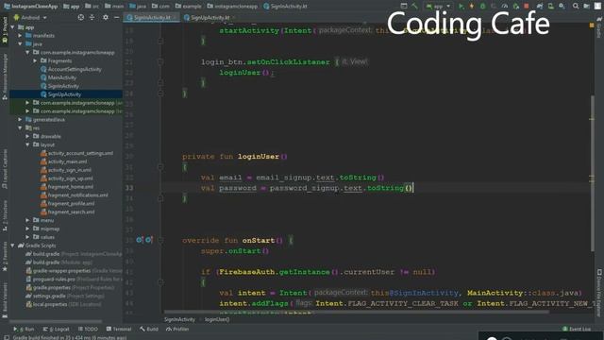This screenshot has height=340, width=604.
Task: Open the Terminal tool window button
Action: pyautogui.click(x=119, y=330)
